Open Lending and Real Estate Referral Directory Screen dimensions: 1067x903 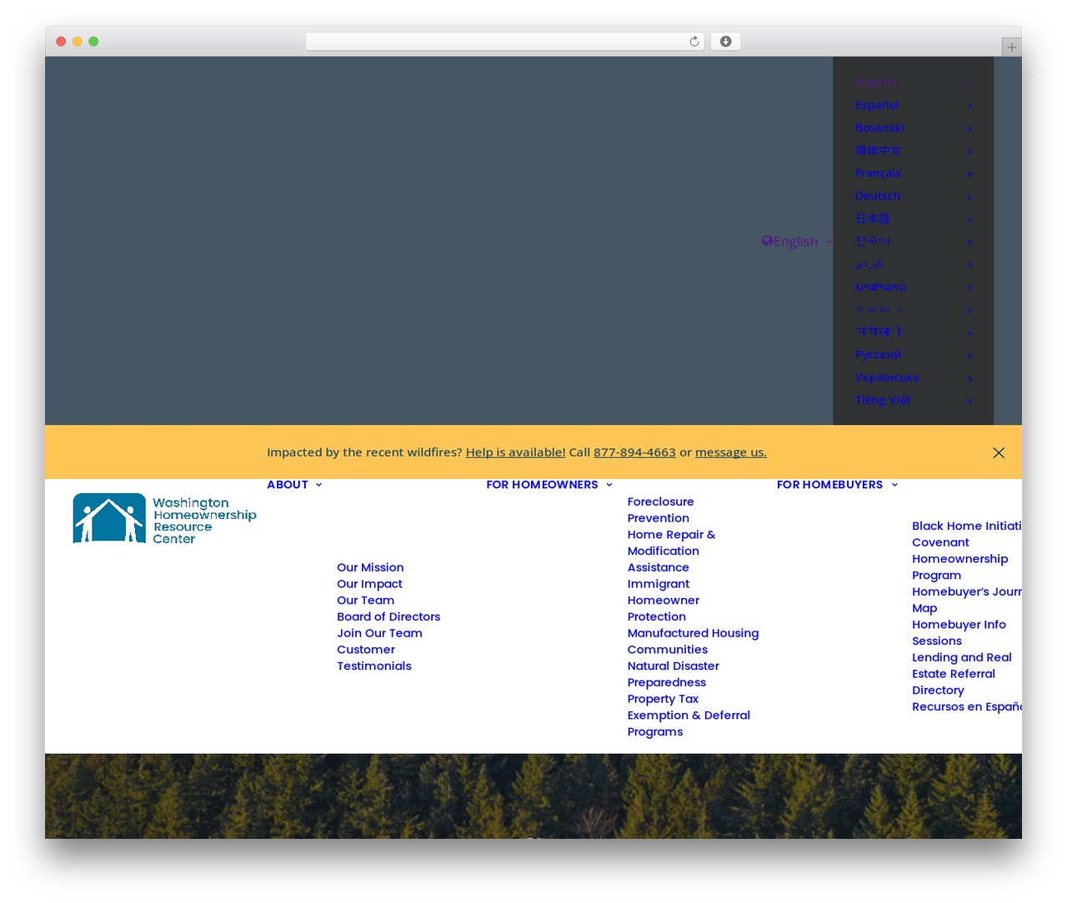pyautogui.click(x=961, y=674)
